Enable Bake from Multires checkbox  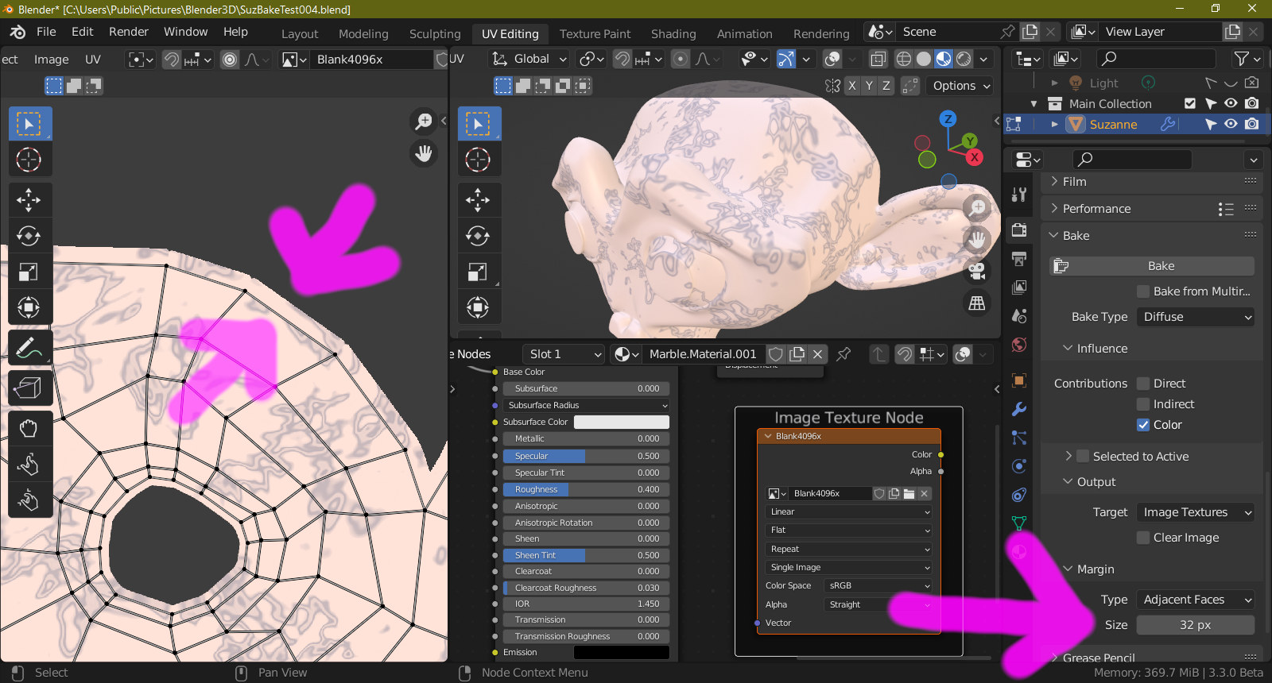(x=1143, y=291)
